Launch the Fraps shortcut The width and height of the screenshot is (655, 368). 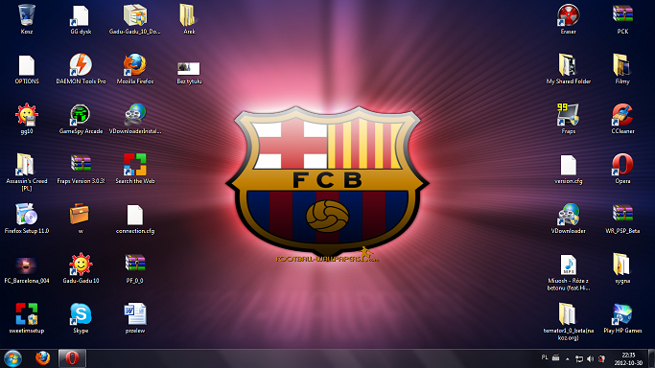click(x=568, y=115)
